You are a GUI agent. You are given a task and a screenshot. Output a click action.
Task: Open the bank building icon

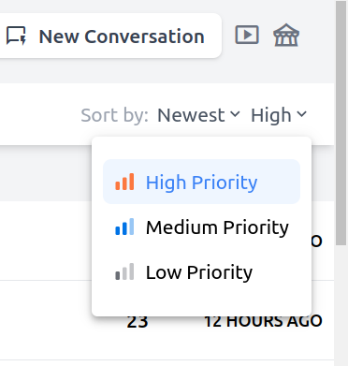click(286, 36)
